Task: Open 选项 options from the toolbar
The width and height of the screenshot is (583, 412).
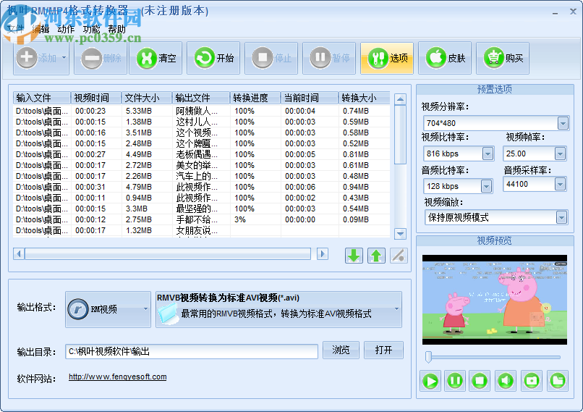Action: click(388, 59)
